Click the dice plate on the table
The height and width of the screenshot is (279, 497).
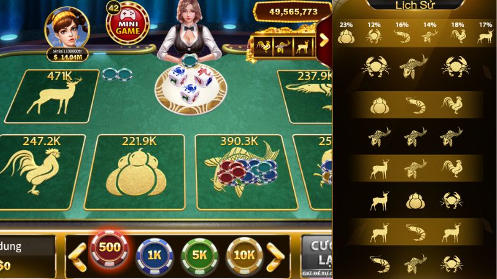pyautogui.click(x=191, y=89)
